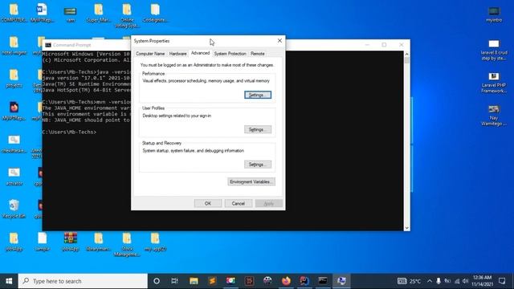Select the projects folder icon
The width and height of the screenshot is (514, 289).
click(x=14, y=78)
